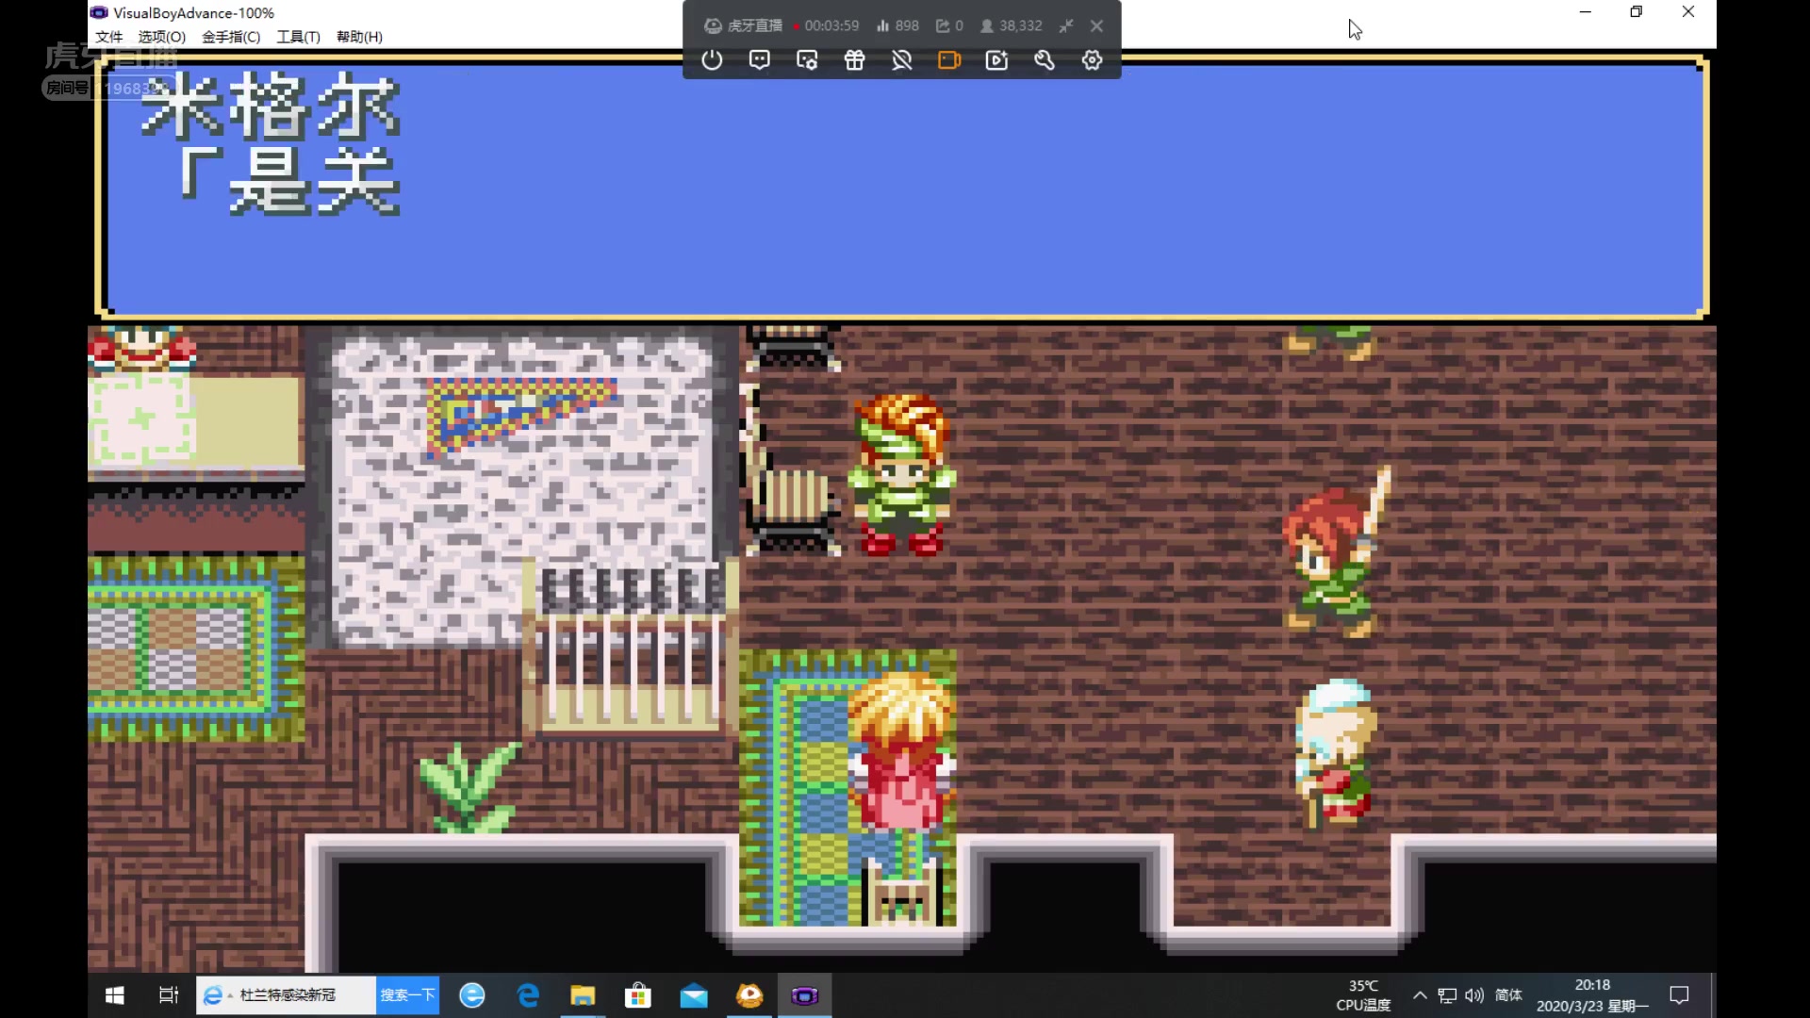
Task: Open the 选项(O) options menu
Action: click(x=161, y=37)
